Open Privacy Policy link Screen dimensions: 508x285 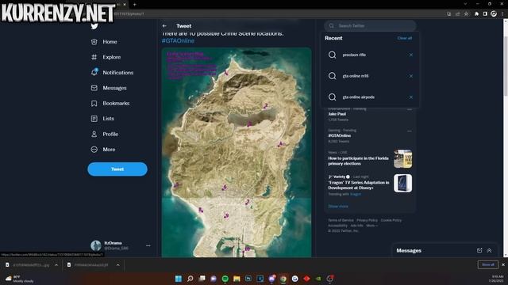(367, 220)
